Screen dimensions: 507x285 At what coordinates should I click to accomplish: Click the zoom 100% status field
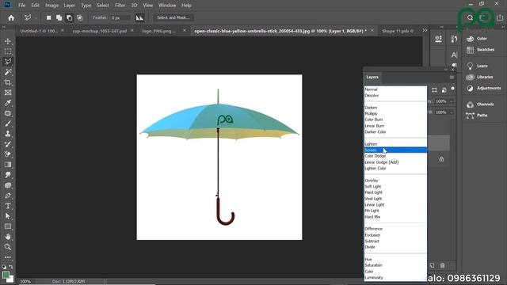pos(25,282)
